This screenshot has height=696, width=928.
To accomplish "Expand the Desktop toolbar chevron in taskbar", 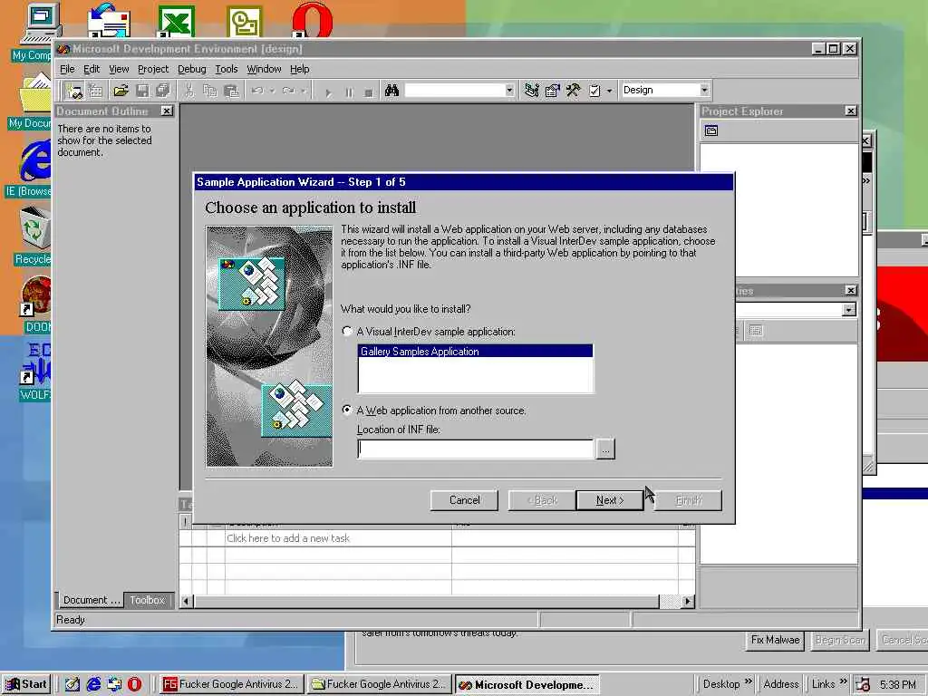I will (x=748, y=681).
